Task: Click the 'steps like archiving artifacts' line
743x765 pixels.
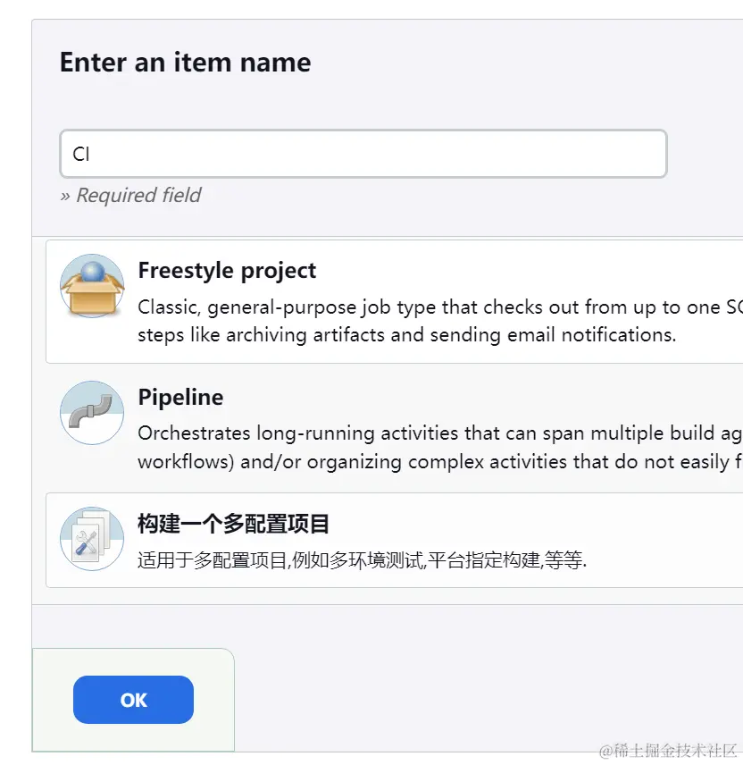Action: click(406, 335)
